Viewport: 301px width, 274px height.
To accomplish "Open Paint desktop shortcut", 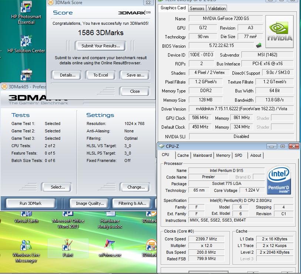I will click(68, 248).
